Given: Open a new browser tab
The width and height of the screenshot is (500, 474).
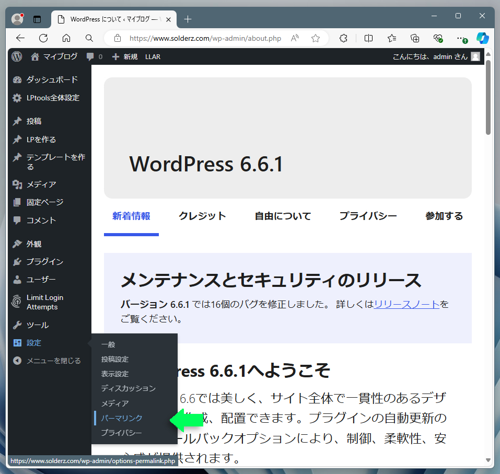Looking at the screenshot, I should [x=188, y=19].
